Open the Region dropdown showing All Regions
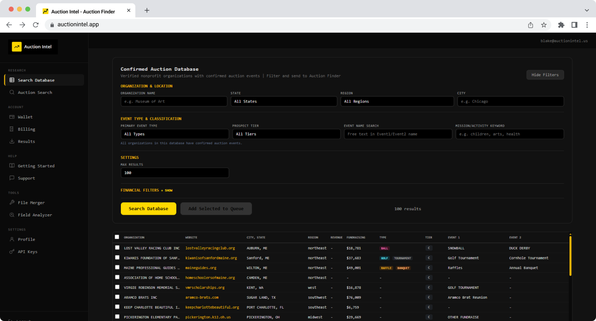Screen dimensions: 596x321 [x=397, y=101]
